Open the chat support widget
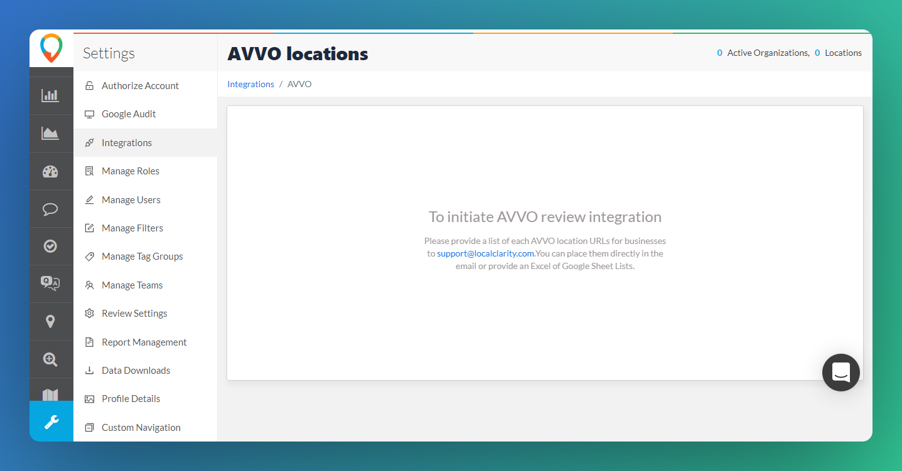This screenshot has height=471, width=902. click(840, 372)
